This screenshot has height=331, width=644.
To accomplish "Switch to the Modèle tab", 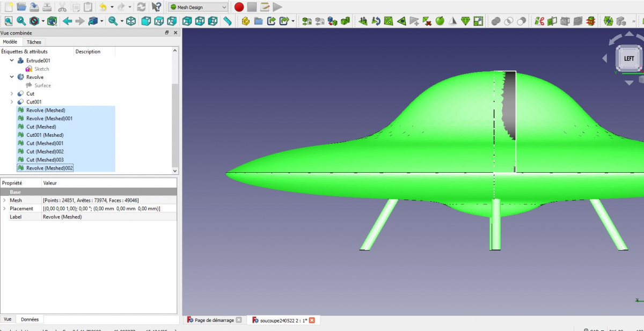I will 10,42.
